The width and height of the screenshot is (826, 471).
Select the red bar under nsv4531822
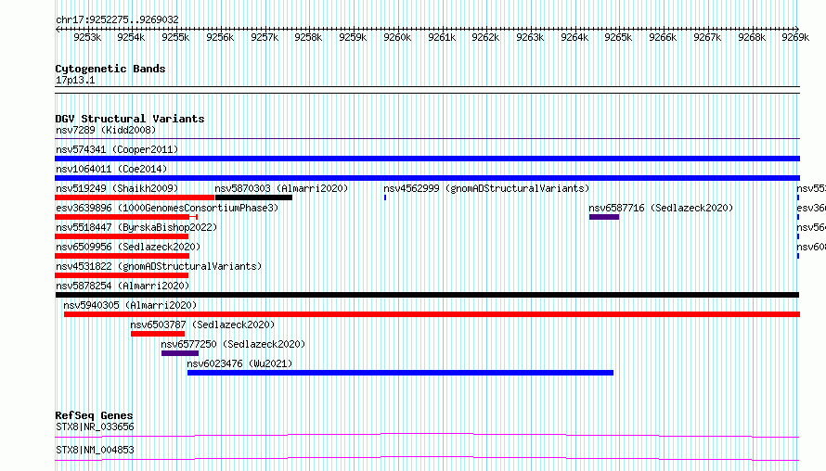click(x=122, y=275)
